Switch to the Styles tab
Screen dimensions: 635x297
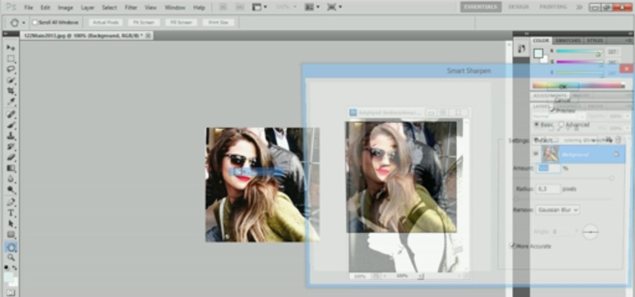pos(595,40)
